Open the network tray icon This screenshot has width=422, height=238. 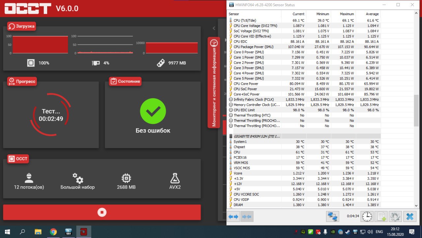pos(363,232)
